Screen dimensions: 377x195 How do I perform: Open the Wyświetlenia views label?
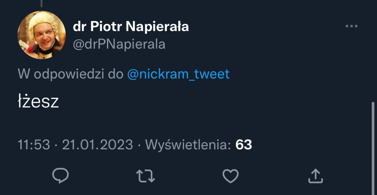[x=188, y=145]
